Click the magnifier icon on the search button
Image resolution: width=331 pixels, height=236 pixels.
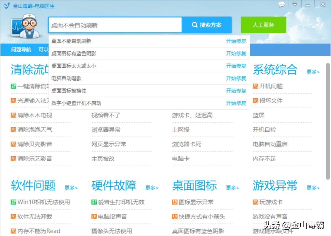pos(195,25)
